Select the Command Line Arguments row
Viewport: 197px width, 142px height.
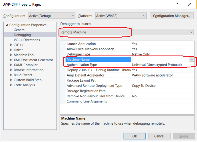click(x=87, y=102)
